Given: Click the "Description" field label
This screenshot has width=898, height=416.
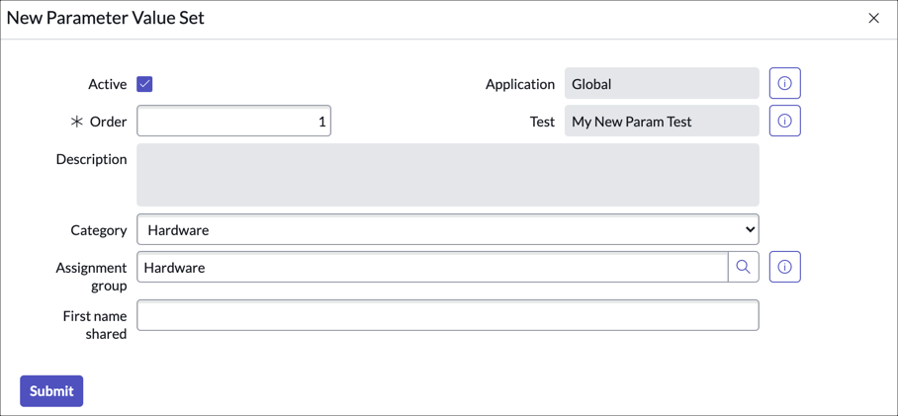Looking at the screenshot, I should (92, 159).
